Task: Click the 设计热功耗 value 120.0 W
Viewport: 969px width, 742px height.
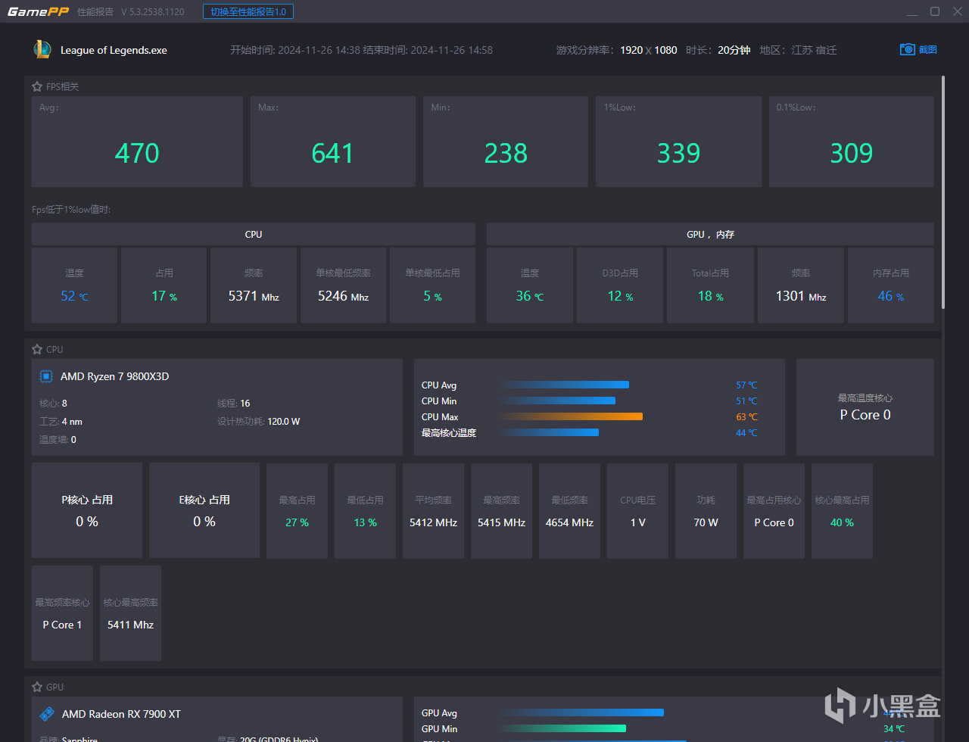Action: 284,422
